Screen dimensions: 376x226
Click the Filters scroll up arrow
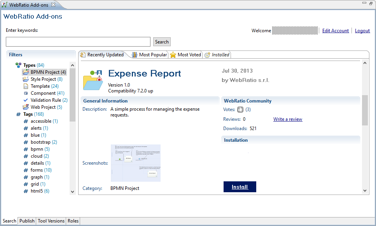coord(72,65)
